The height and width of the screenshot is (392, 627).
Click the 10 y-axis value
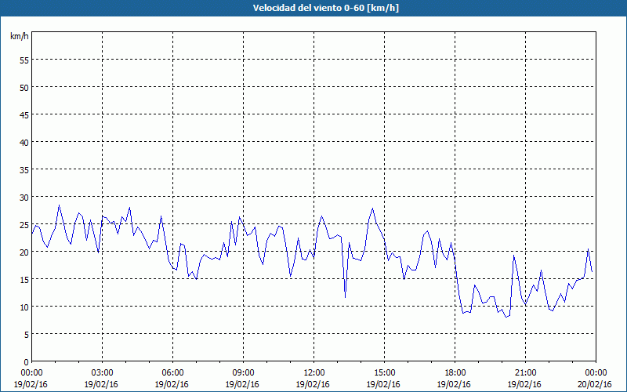click(24, 307)
